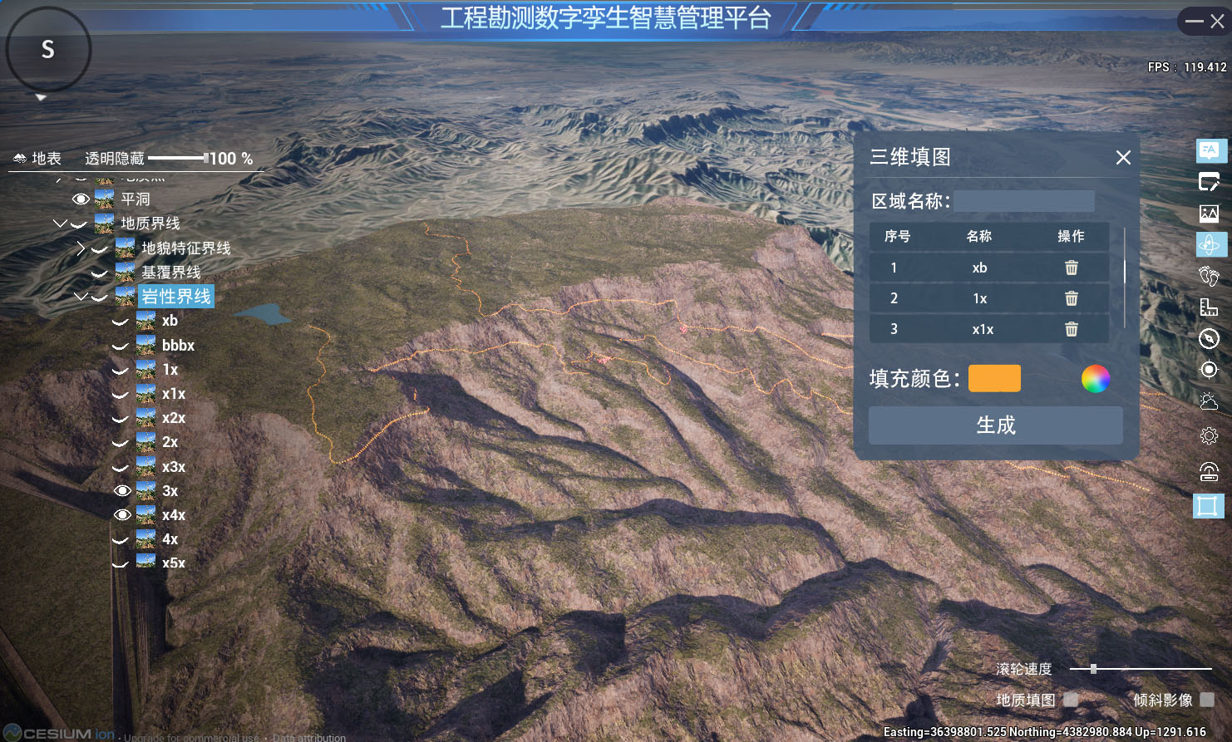The height and width of the screenshot is (742, 1232).
Task: Hide the 3x layer using eye icon
Action: click(122, 491)
